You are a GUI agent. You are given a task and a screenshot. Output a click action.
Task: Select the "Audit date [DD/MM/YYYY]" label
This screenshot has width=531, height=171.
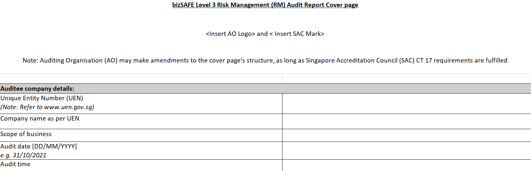click(39, 147)
